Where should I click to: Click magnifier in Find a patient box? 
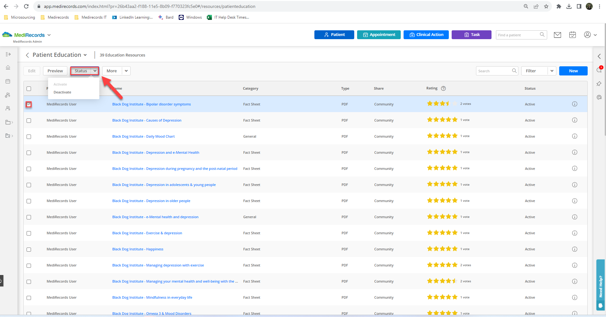point(542,35)
